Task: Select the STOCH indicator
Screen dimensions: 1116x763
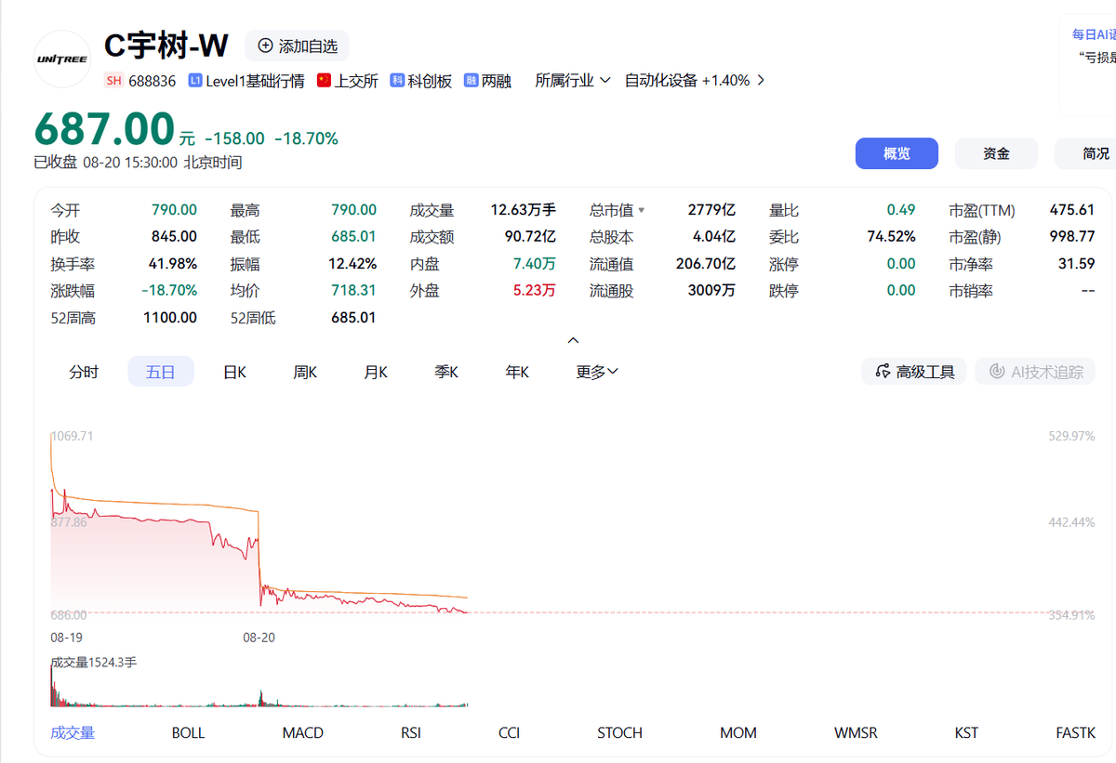Action: pos(619,732)
